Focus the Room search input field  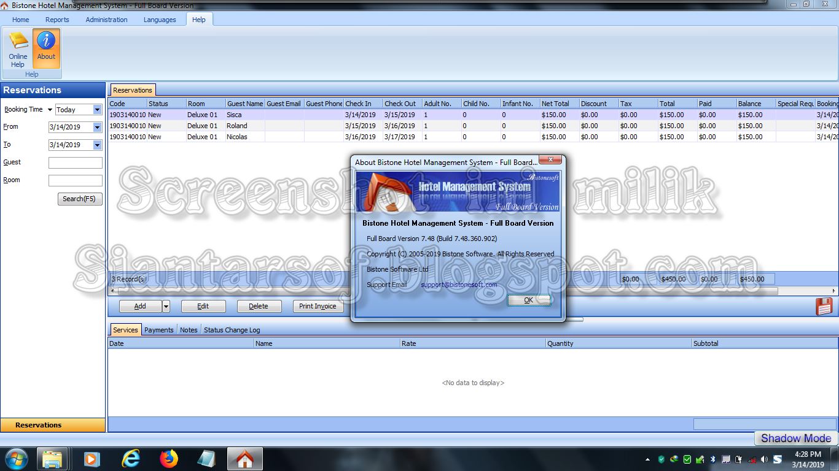click(x=76, y=180)
